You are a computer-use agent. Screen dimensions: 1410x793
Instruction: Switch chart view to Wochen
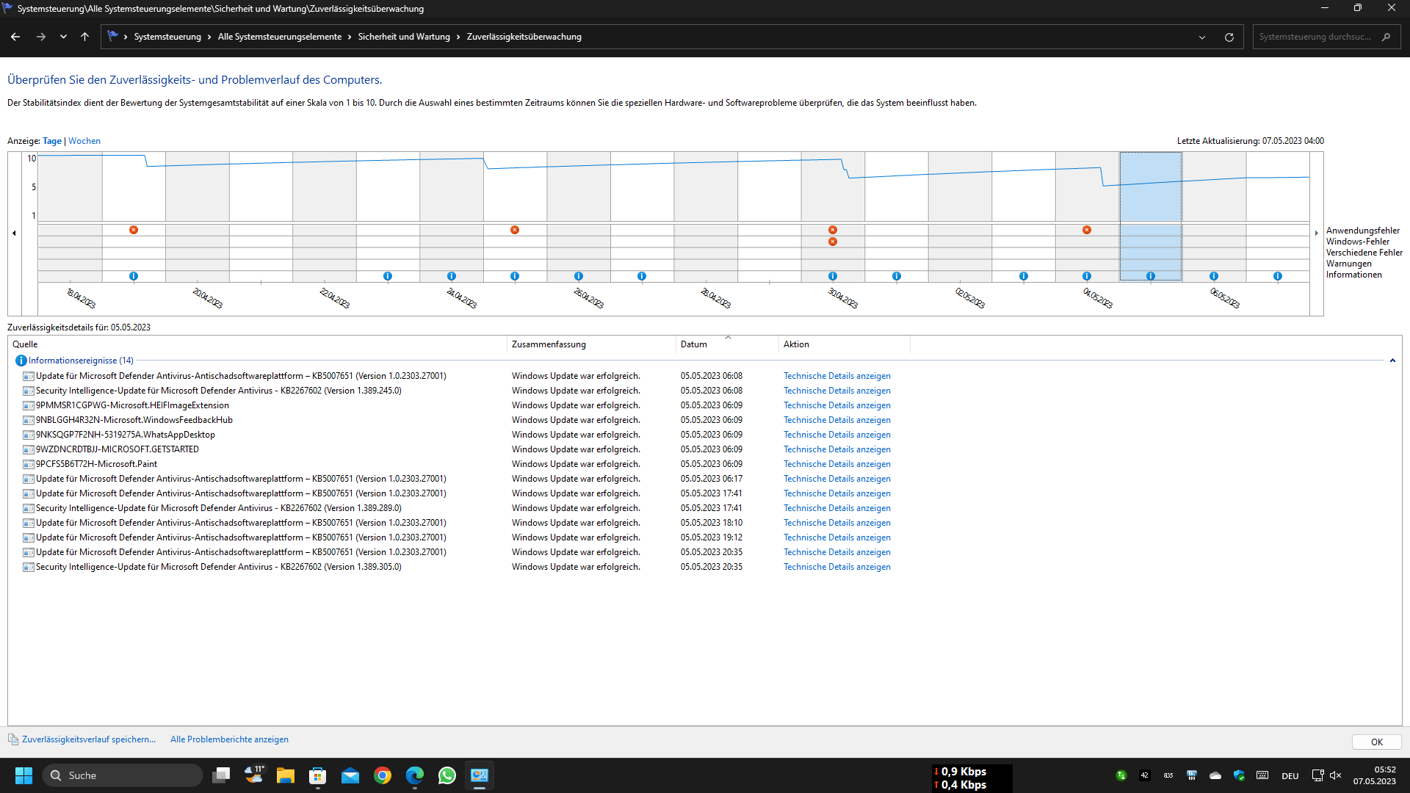click(84, 141)
